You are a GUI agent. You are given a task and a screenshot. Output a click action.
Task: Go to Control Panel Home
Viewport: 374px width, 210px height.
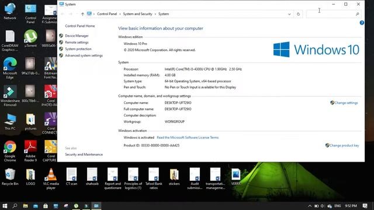(x=80, y=26)
